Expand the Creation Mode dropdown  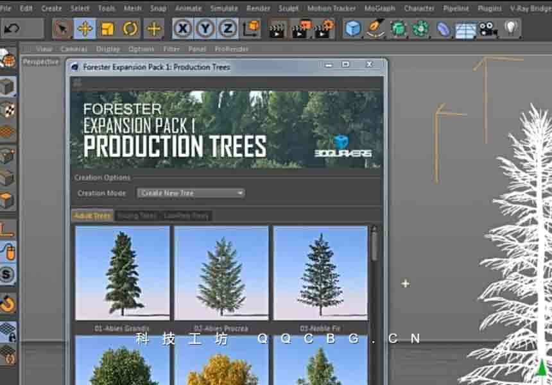pos(191,193)
